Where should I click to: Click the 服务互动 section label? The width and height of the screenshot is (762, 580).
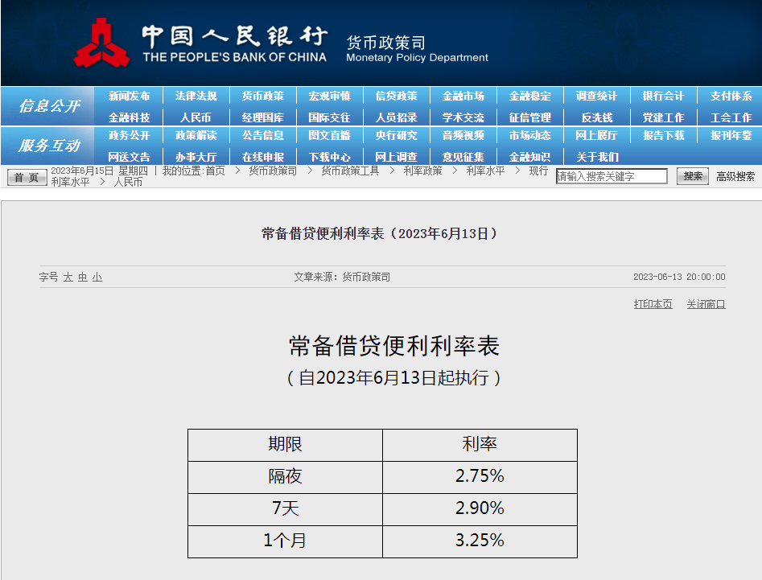click(x=49, y=146)
